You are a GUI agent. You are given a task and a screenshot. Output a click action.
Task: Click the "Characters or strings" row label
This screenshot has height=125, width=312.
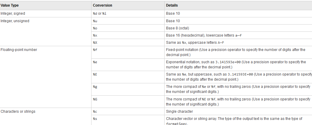(18, 112)
